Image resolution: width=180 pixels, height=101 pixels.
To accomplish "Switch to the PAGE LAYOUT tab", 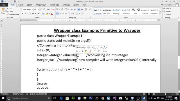I will coord(41,5).
